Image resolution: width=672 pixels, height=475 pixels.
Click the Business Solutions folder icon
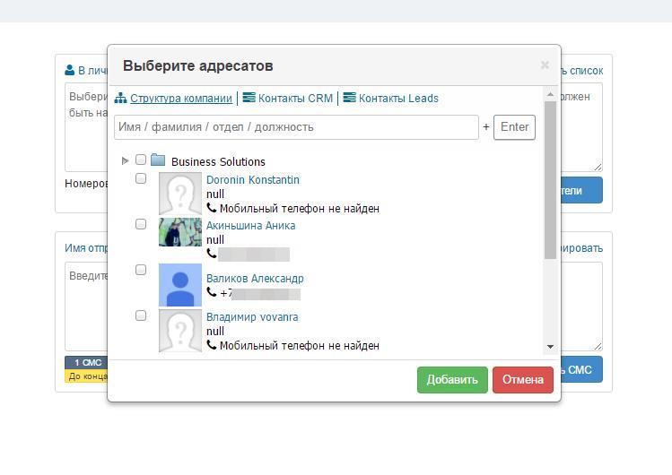tap(158, 160)
